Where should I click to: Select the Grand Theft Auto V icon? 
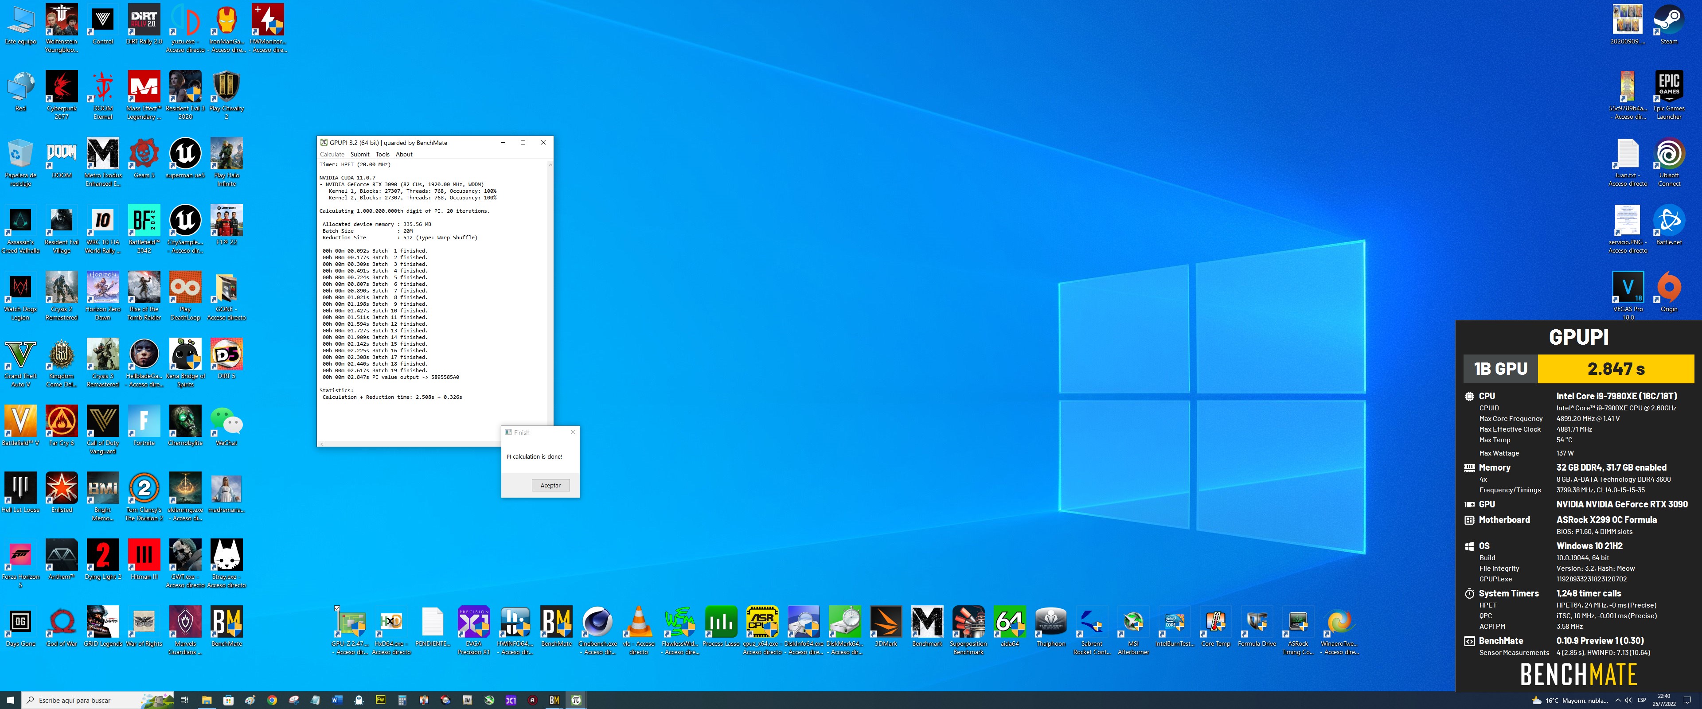tap(20, 363)
